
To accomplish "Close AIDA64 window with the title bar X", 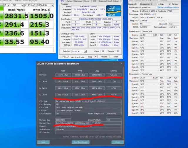I will click(121, 63).
